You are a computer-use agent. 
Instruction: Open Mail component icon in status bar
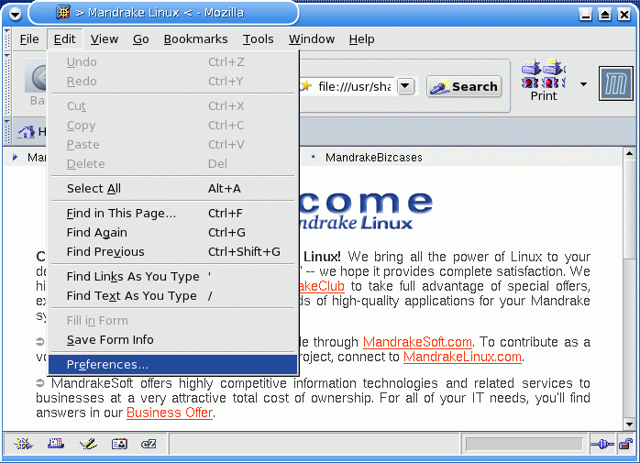[54, 445]
